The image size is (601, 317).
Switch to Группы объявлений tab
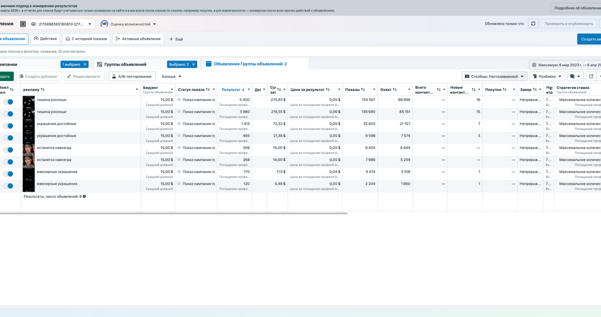tap(125, 65)
